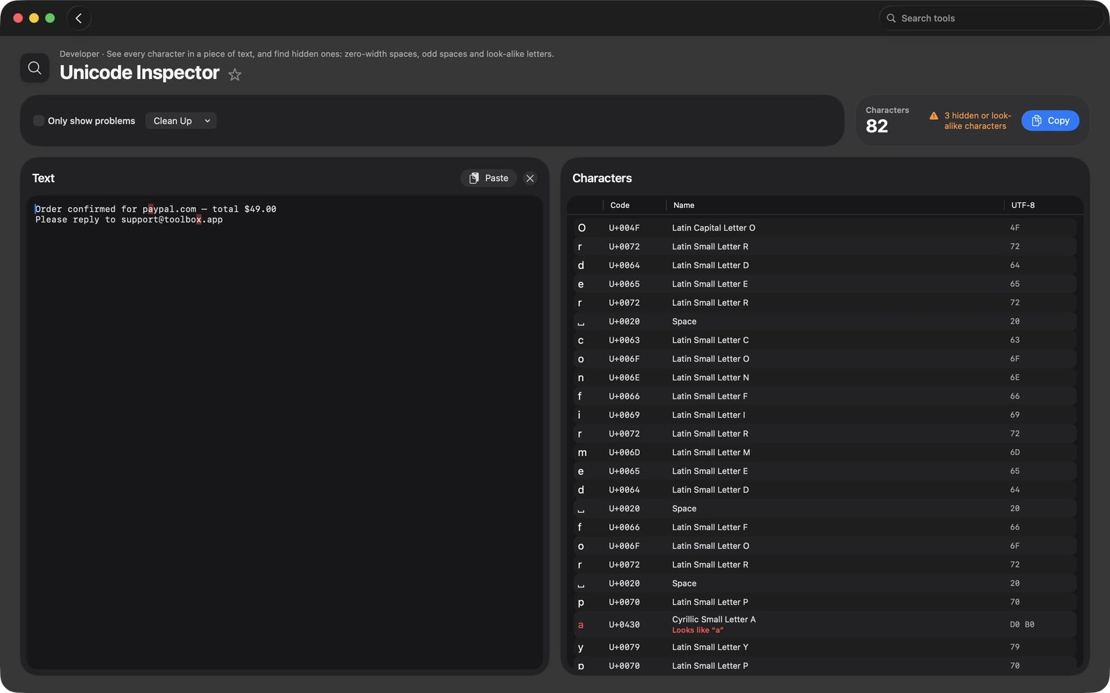Click the highlighted Cyrillic a in paypal
The image size is (1110, 693).
(x=151, y=209)
